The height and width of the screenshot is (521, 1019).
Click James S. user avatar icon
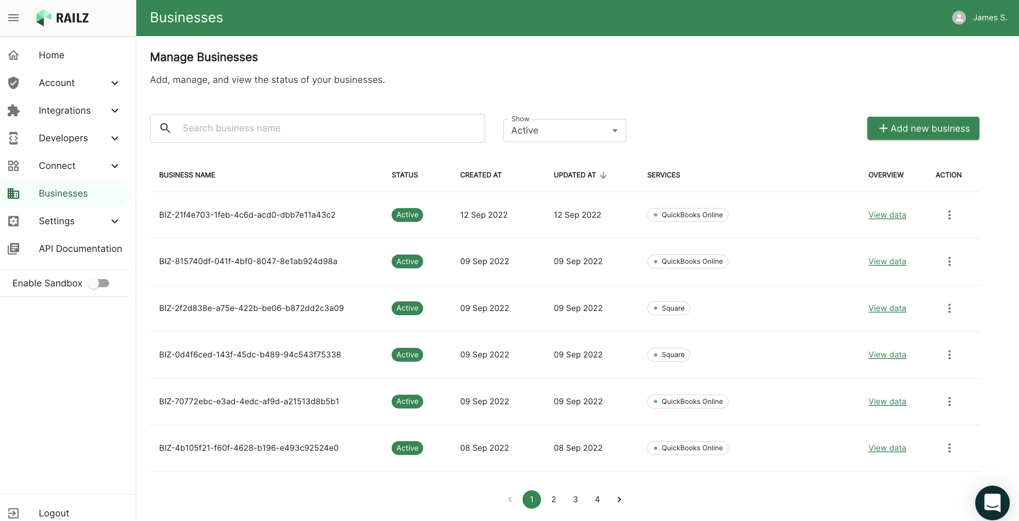958,18
